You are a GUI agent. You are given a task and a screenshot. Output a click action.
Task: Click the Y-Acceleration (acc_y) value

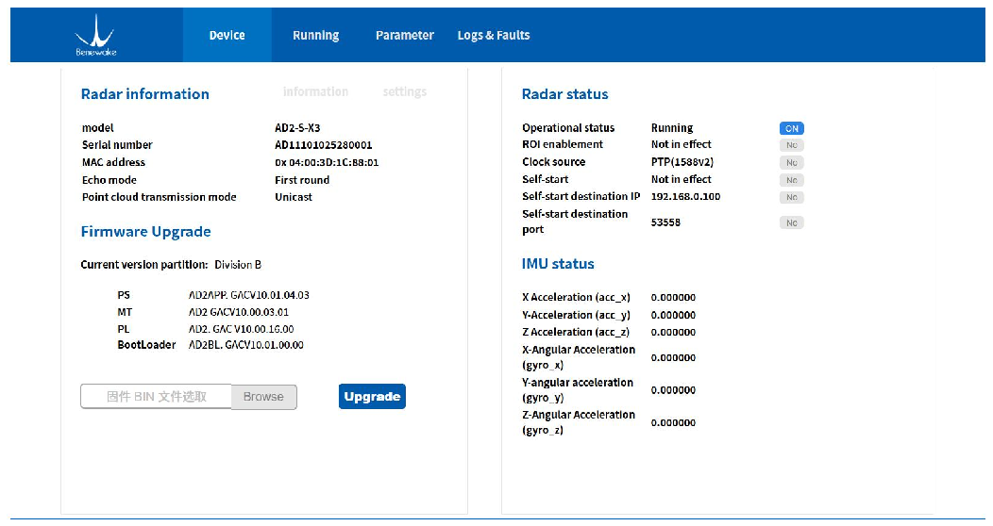[673, 315]
